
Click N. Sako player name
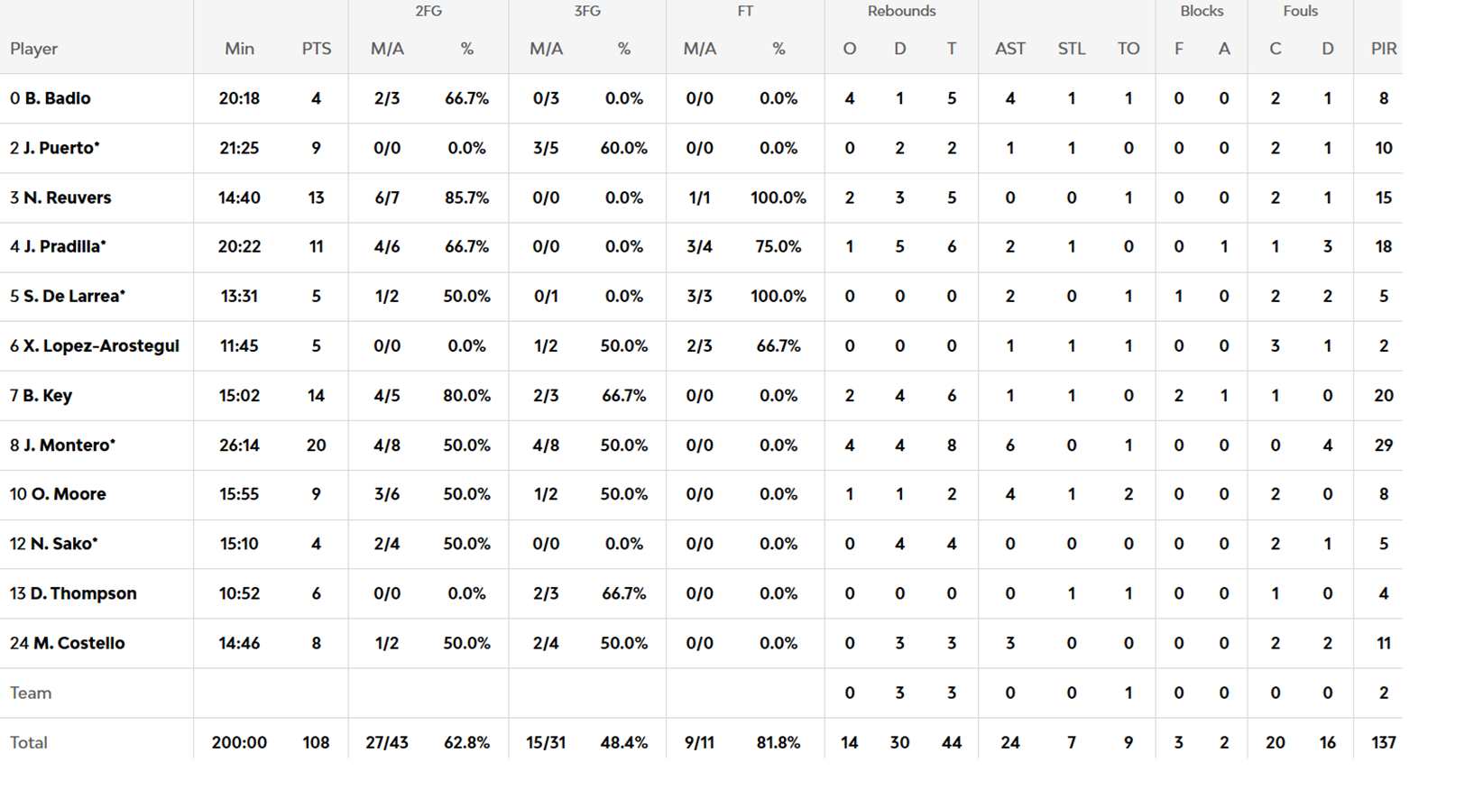click(x=63, y=544)
